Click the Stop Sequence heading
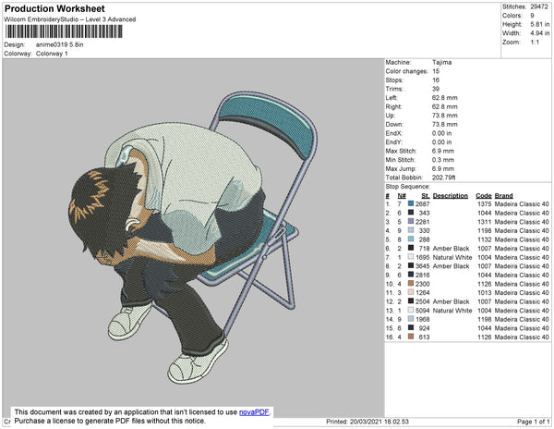 [x=410, y=186]
